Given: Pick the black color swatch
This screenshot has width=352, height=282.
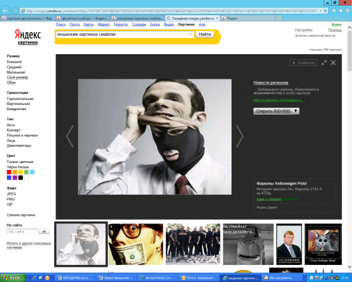Looking at the screenshot, I should pyautogui.click(x=20, y=178).
